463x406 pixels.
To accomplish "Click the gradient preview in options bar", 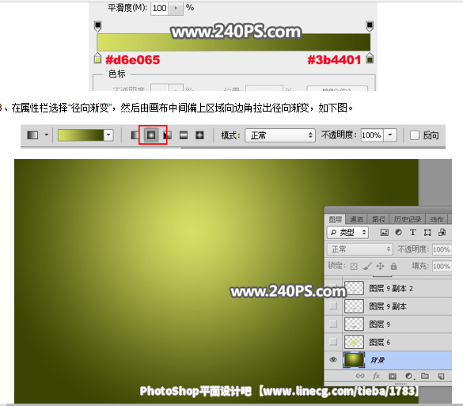I will [x=81, y=135].
